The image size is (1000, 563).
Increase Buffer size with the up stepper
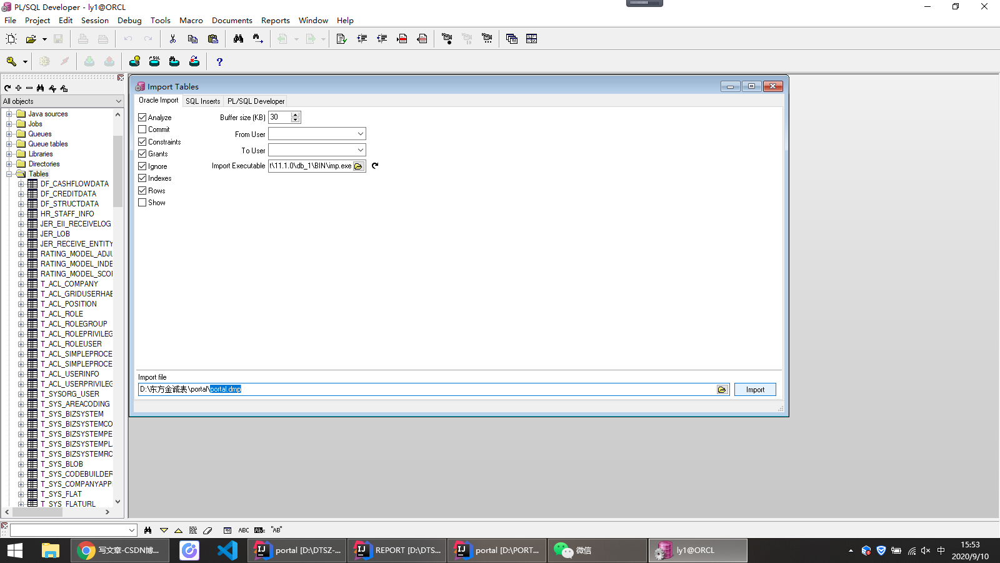pos(294,114)
